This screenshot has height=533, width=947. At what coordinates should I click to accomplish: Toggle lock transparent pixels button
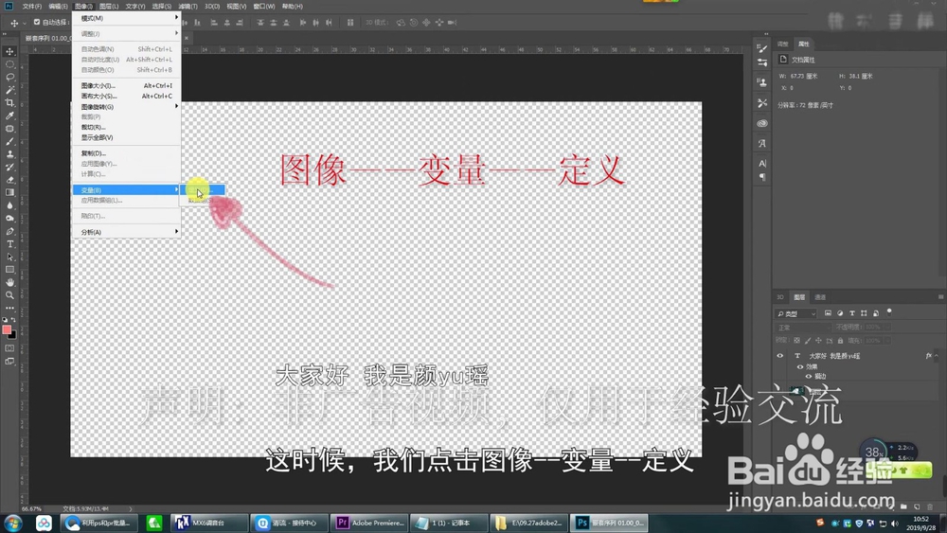tap(797, 341)
